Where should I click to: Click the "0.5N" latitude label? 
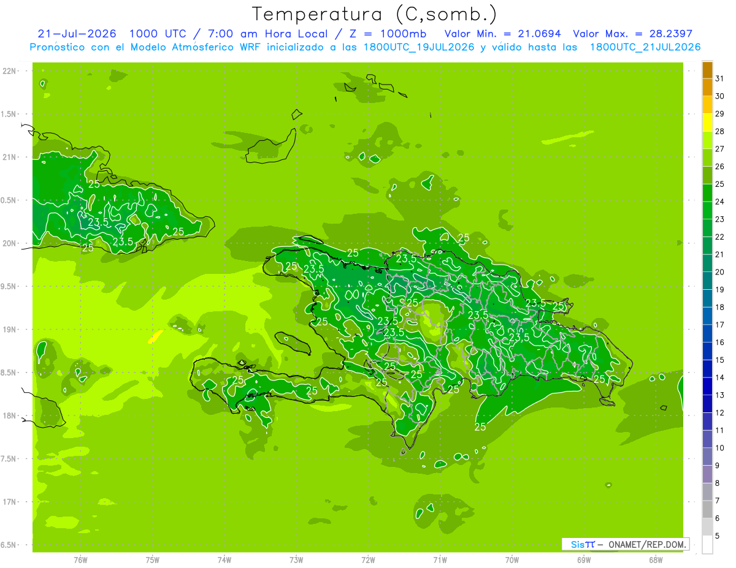click(x=9, y=200)
